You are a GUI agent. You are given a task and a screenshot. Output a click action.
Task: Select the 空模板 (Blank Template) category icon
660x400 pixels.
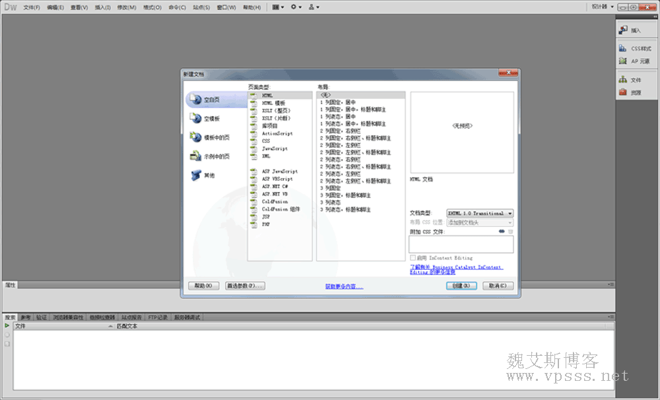point(195,118)
